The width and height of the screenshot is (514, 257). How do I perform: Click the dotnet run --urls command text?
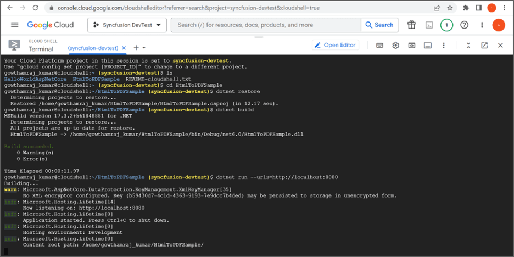(277, 177)
